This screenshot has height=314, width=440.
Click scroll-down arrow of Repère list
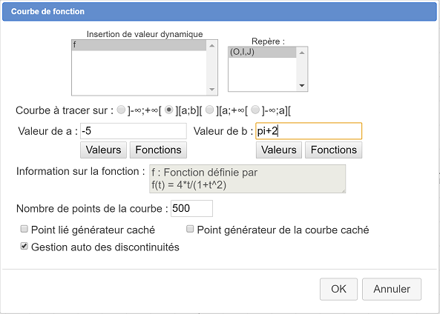click(x=302, y=85)
